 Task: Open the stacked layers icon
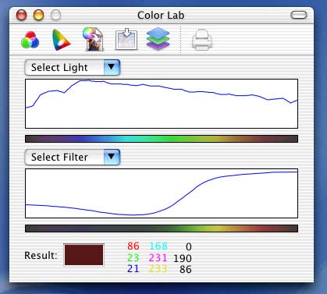[x=158, y=39]
